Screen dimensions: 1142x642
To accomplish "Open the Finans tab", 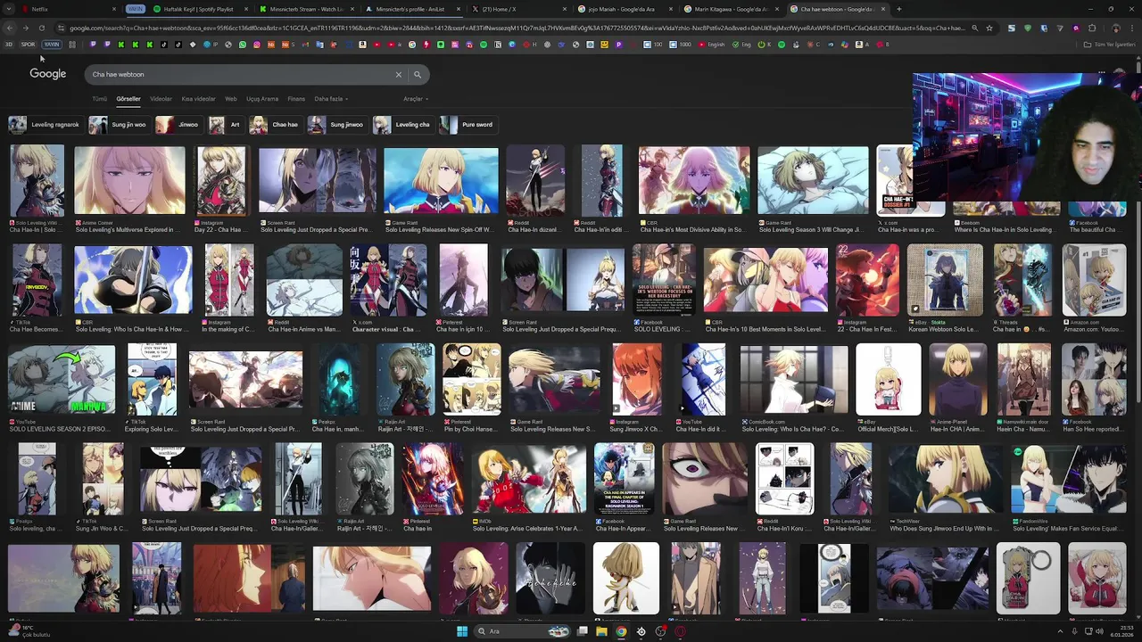I will point(296,99).
